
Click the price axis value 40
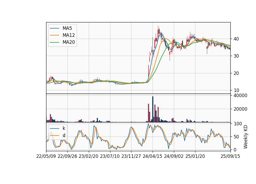point(236,39)
